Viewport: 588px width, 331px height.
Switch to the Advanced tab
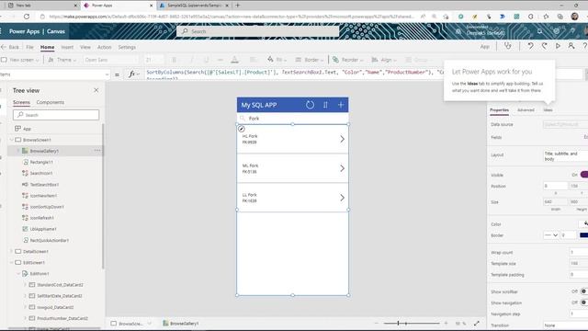point(526,110)
